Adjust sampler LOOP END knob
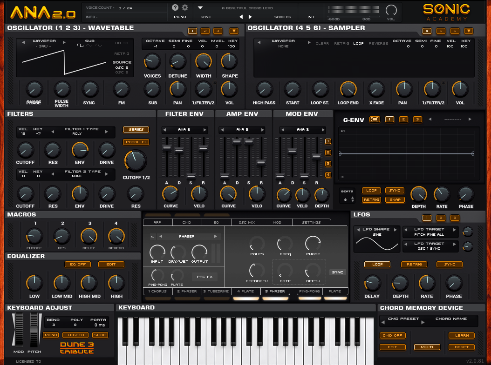 (348, 90)
